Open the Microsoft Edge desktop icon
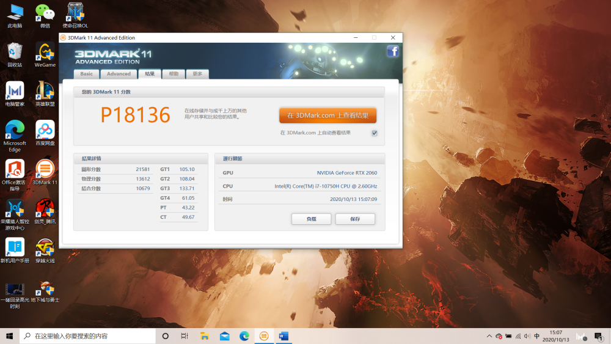The height and width of the screenshot is (344, 611). click(15, 136)
